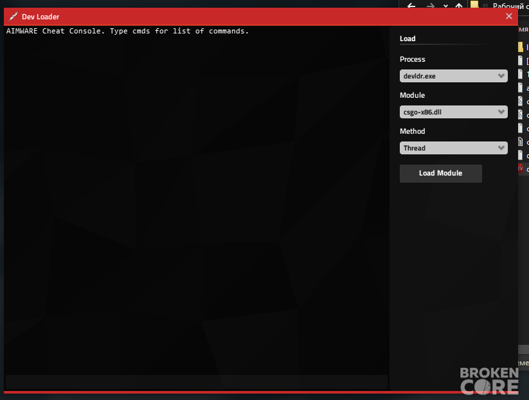This screenshot has width=529, height=400.
Task: Go up one folder in Explorer
Action: pos(459,5)
